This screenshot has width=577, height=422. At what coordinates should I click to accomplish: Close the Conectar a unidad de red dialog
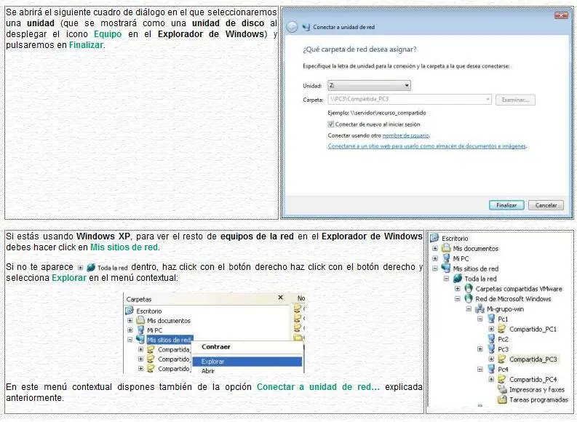[x=561, y=15]
